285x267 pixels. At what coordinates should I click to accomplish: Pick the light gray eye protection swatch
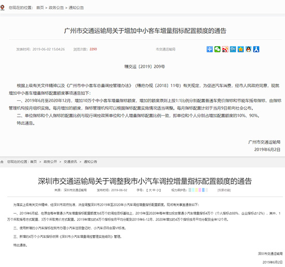click(x=206, y=190)
